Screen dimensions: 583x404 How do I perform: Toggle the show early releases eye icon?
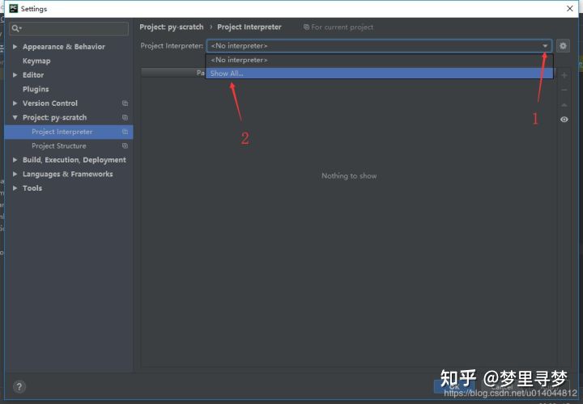(564, 120)
